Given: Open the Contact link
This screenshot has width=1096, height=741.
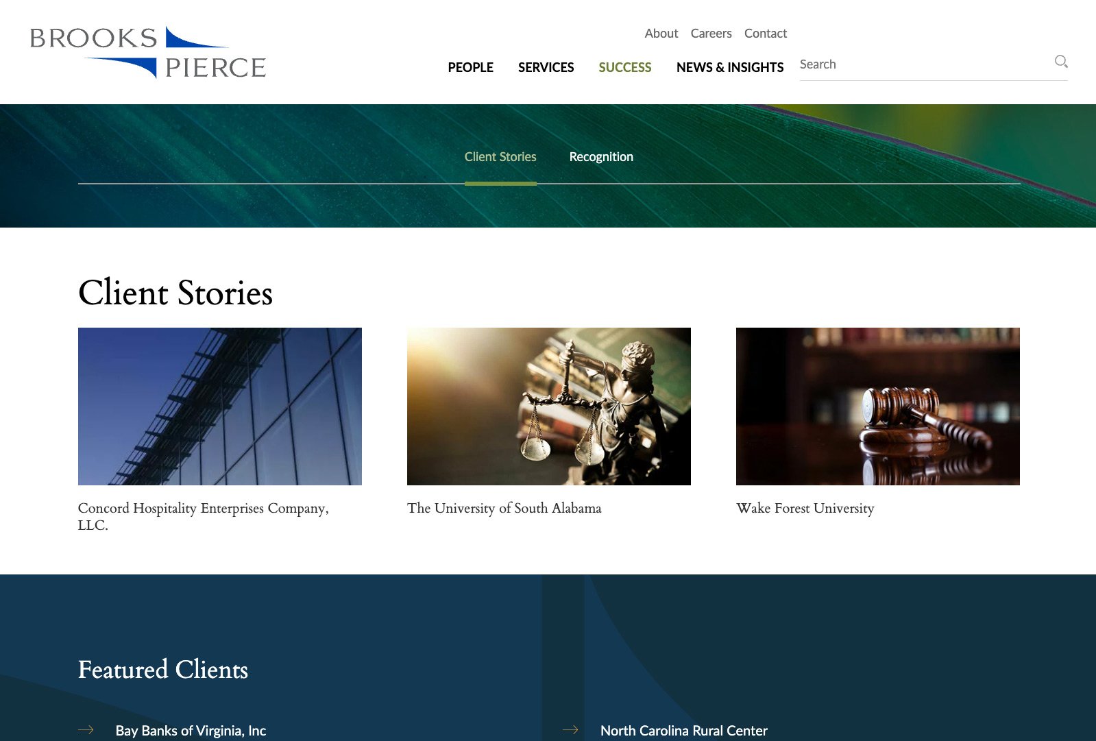Looking at the screenshot, I should (765, 34).
